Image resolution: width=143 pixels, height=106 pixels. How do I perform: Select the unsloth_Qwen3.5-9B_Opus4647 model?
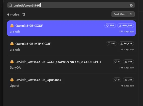(x=71, y=82)
